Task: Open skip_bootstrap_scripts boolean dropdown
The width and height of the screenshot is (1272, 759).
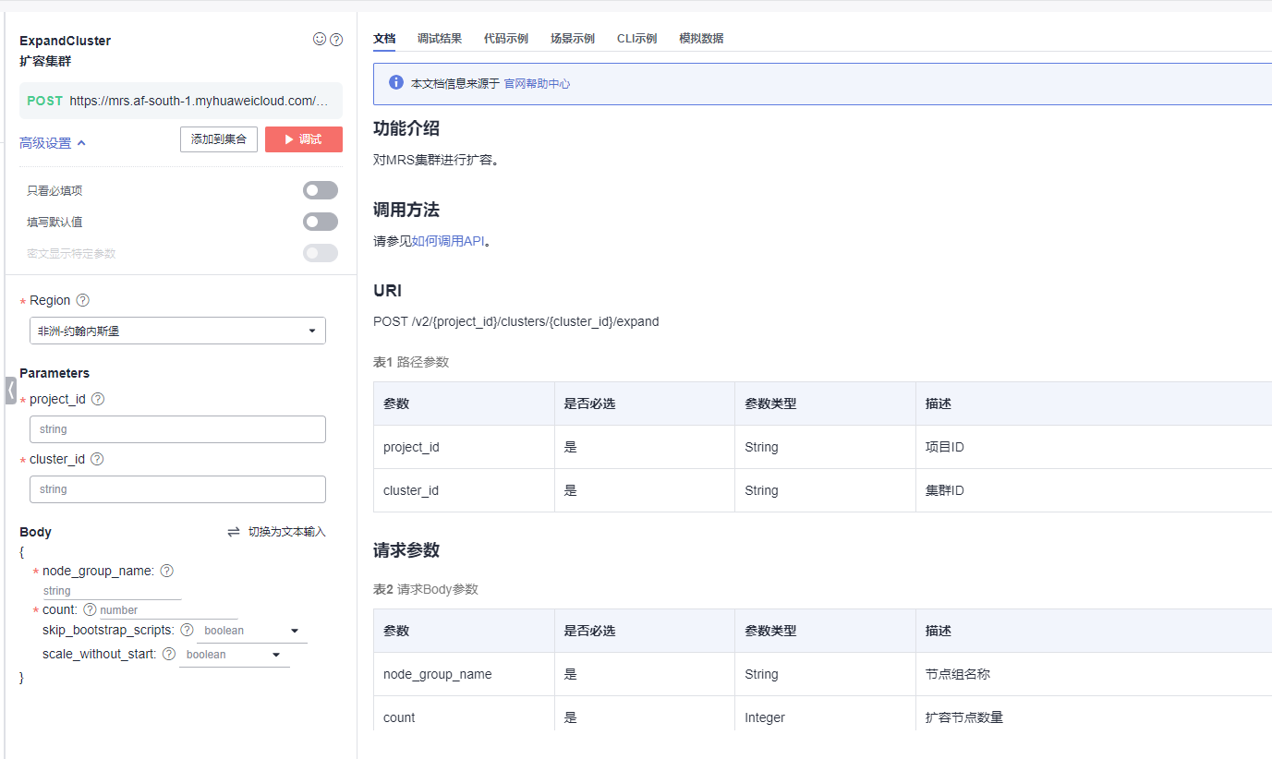Action: [251, 631]
